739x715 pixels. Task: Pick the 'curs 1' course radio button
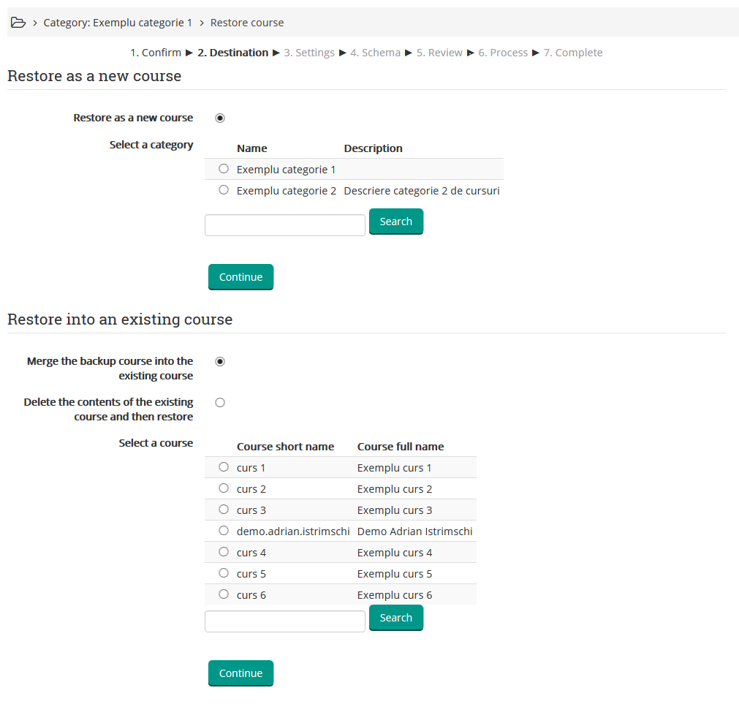(x=224, y=467)
